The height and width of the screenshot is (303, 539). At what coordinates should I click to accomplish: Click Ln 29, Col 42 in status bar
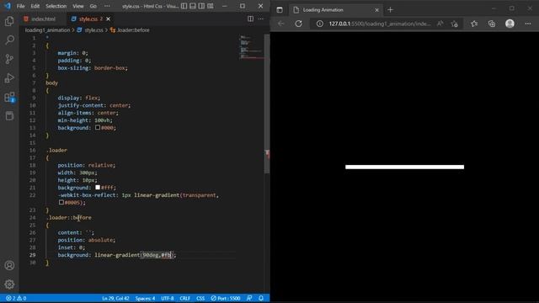click(x=115, y=298)
